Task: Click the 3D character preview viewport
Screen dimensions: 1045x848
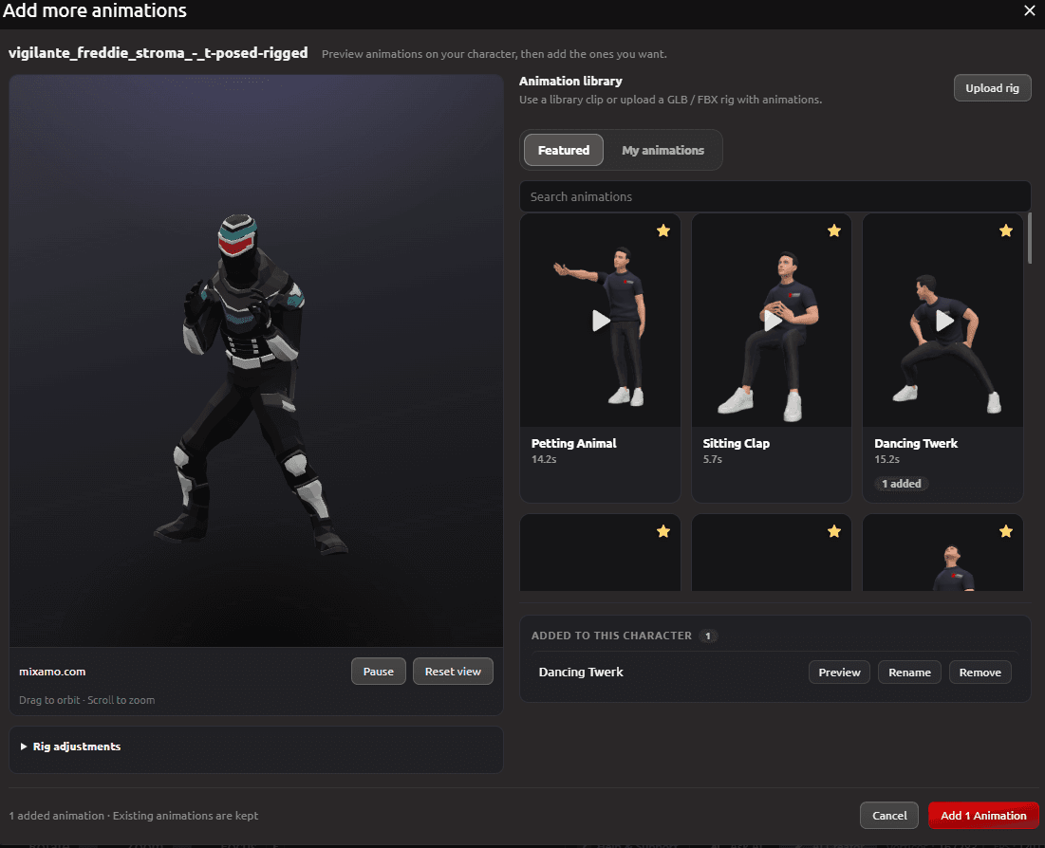Action: click(x=256, y=360)
